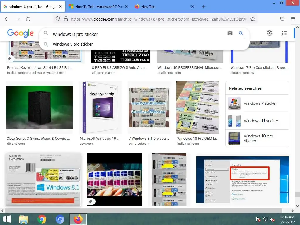This screenshot has width=300, height=225.
Task: Launch Google Chrome from taskbar
Action: tap(42, 219)
